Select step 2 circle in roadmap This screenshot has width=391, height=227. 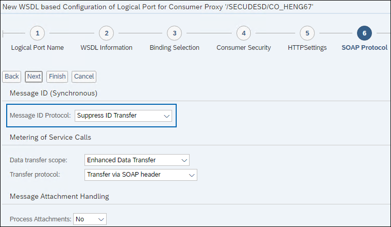point(107,33)
